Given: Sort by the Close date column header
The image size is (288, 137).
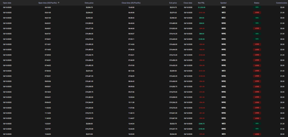Looking at the screenshot, I should 188,3.
